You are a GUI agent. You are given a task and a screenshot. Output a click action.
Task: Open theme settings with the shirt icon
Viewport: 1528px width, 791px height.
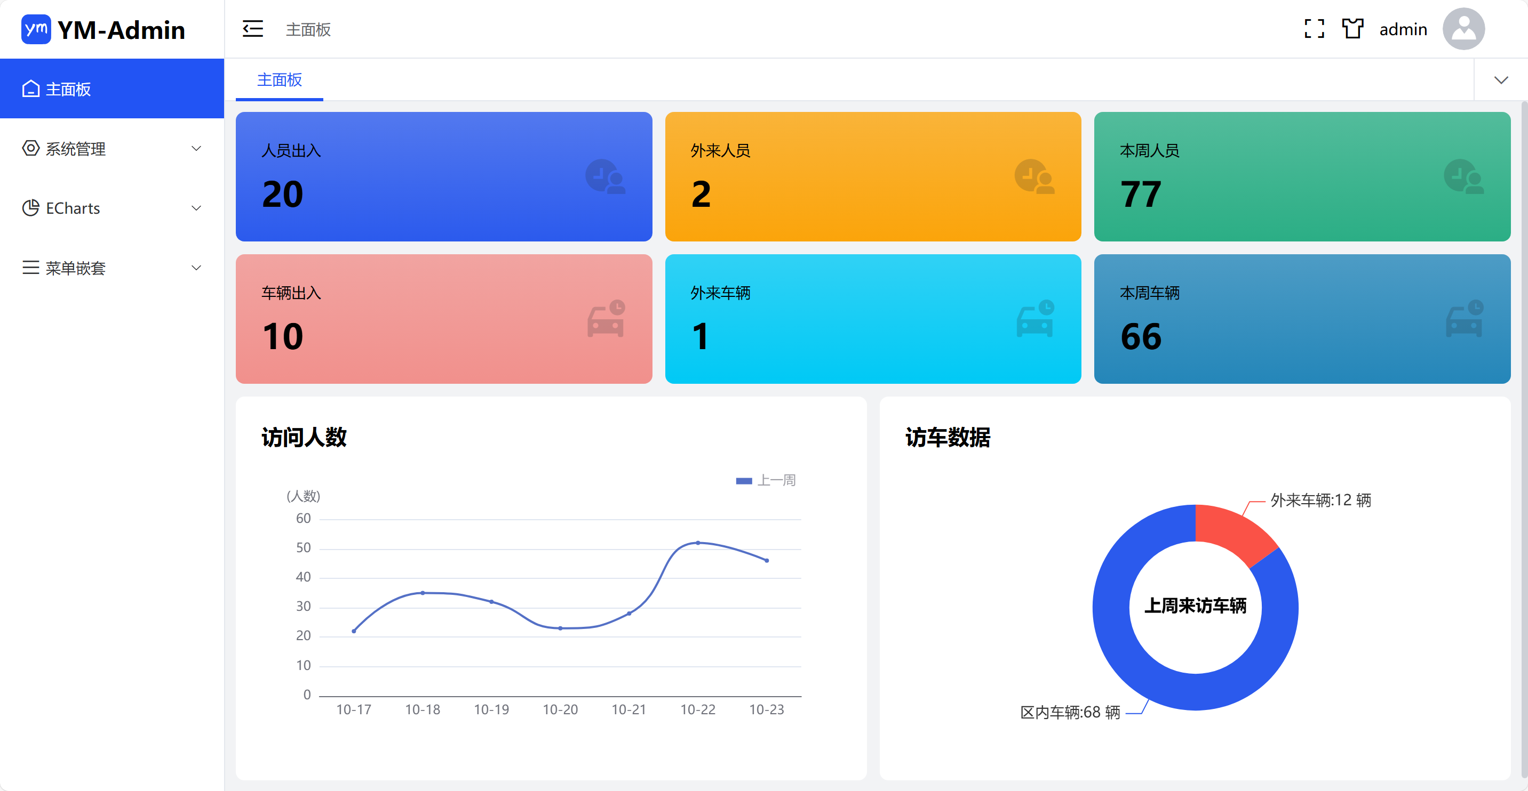[x=1352, y=29]
